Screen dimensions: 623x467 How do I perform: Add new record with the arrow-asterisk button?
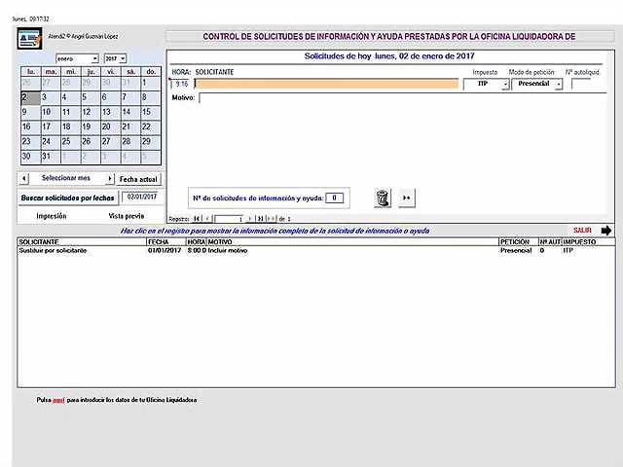[406, 198]
